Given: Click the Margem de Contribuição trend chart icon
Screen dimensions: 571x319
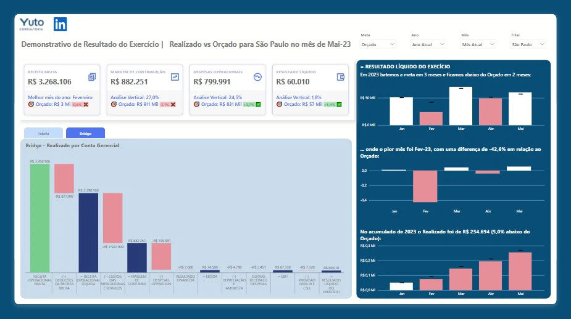Looking at the screenshot, I should coord(175,77).
